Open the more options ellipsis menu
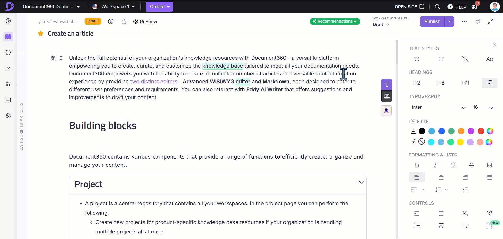 tap(464, 21)
